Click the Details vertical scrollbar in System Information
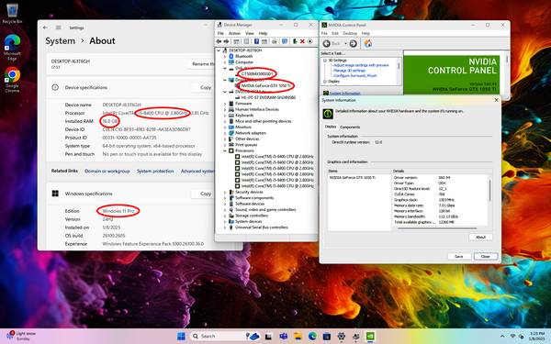 [489, 192]
